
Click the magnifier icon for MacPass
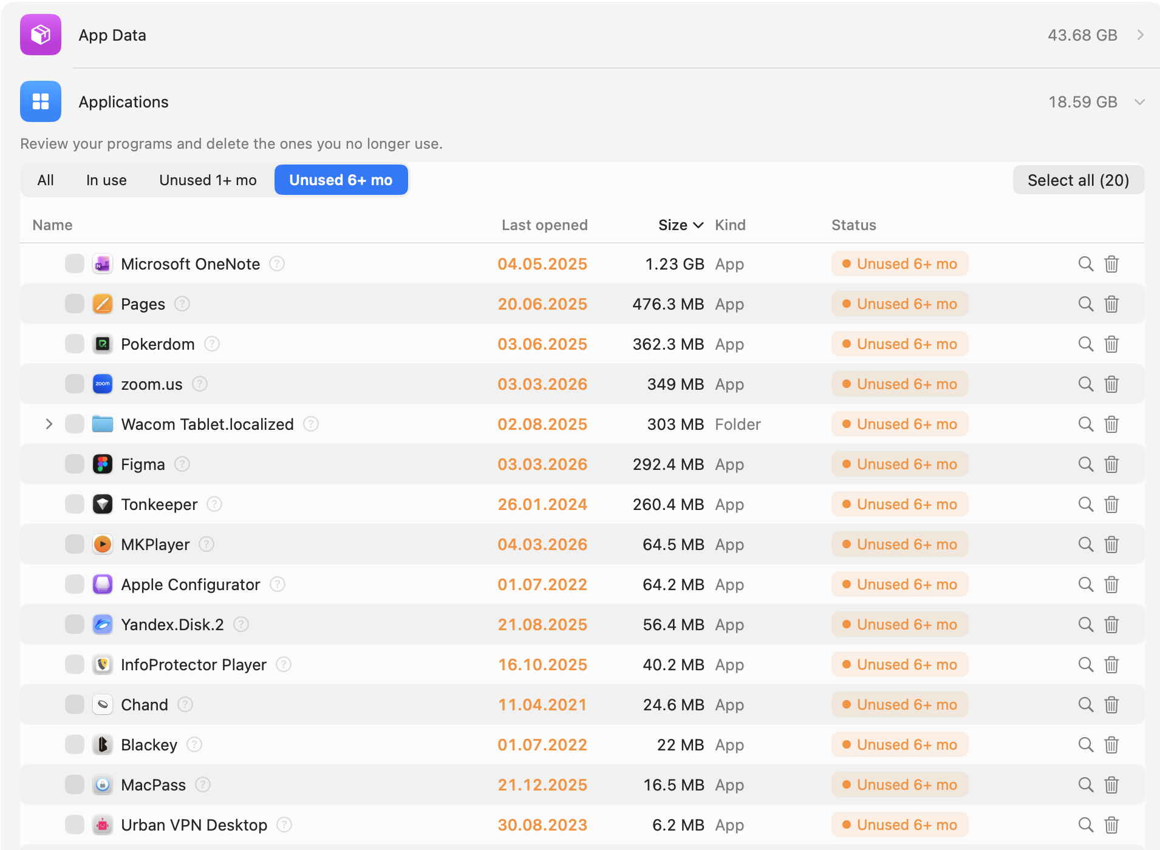tap(1086, 785)
